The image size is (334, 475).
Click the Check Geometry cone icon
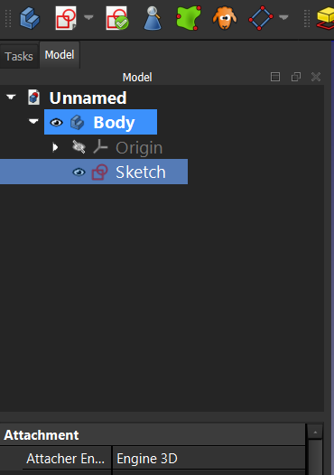[x=153, y=18]
